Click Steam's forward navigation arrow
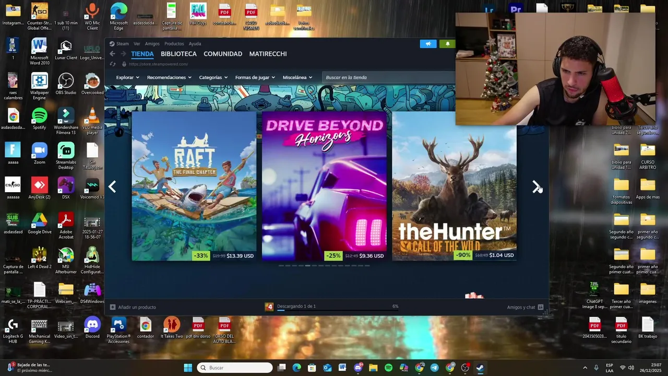Viewport: 668px width, 376px height. (x=123, y=54)
